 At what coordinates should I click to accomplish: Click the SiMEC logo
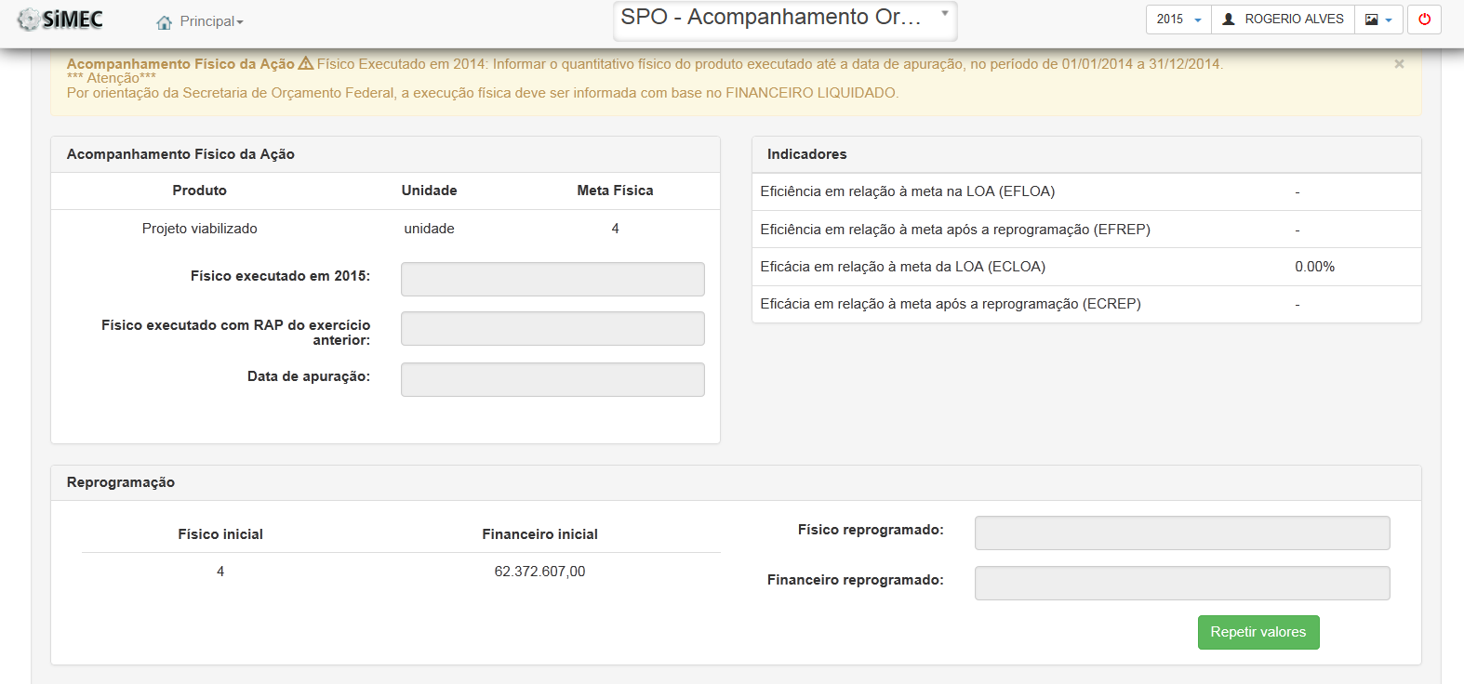[x=60, y=20]
